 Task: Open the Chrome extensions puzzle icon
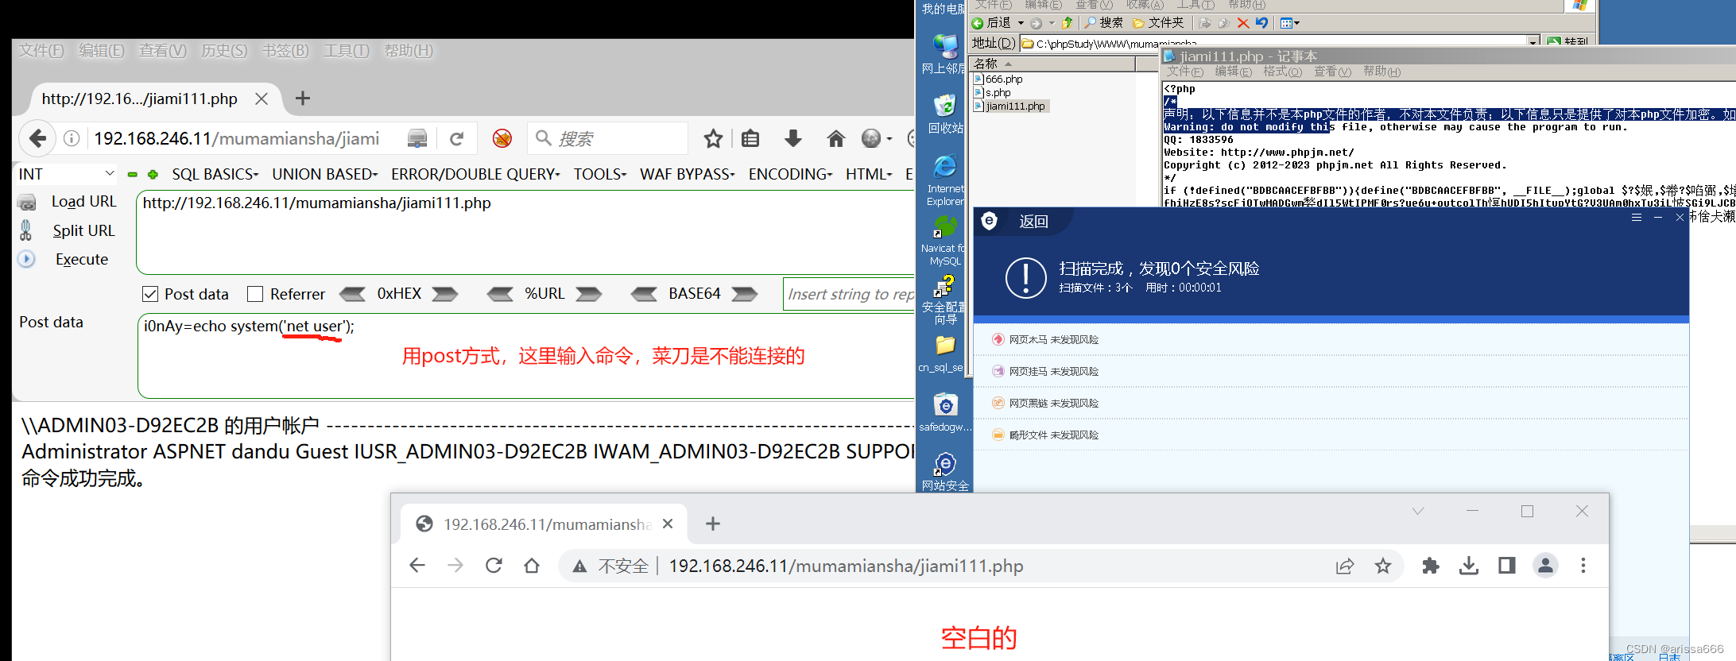coord(1431,566)
